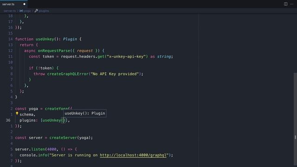The height and width of the screenshot is (167, 297).
Task: Click 'createServer' call
Action: (x=63, y=138)
